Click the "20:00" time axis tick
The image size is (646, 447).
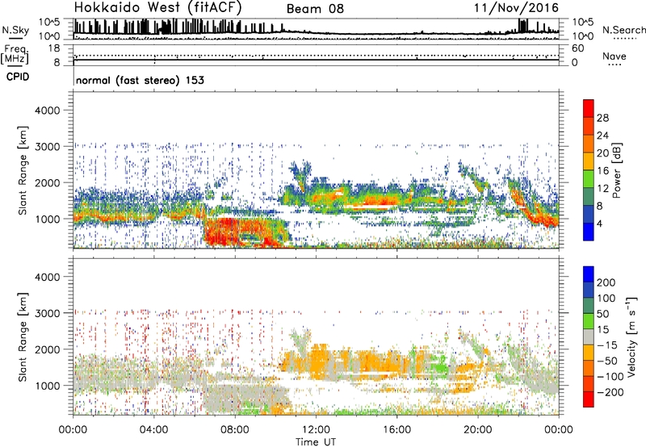tap(478, 430)
